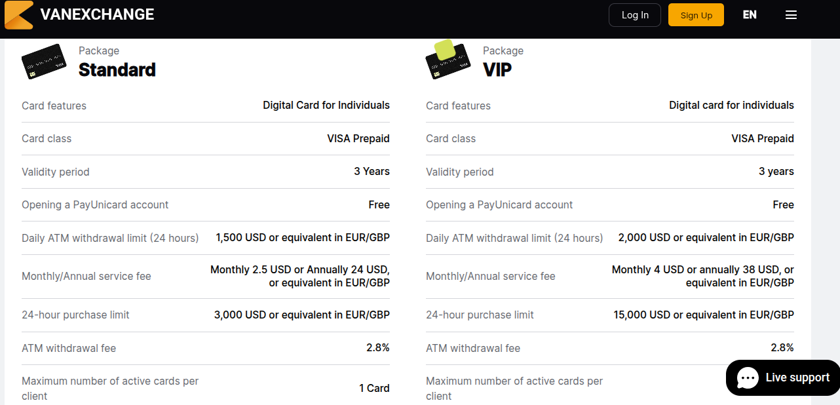Click the VanExchange orange logo icon
Viewport: 840px width, 405px height.
18,15
